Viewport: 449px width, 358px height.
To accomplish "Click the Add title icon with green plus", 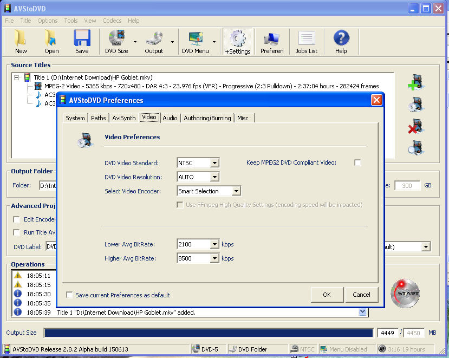I will [416, 82].
